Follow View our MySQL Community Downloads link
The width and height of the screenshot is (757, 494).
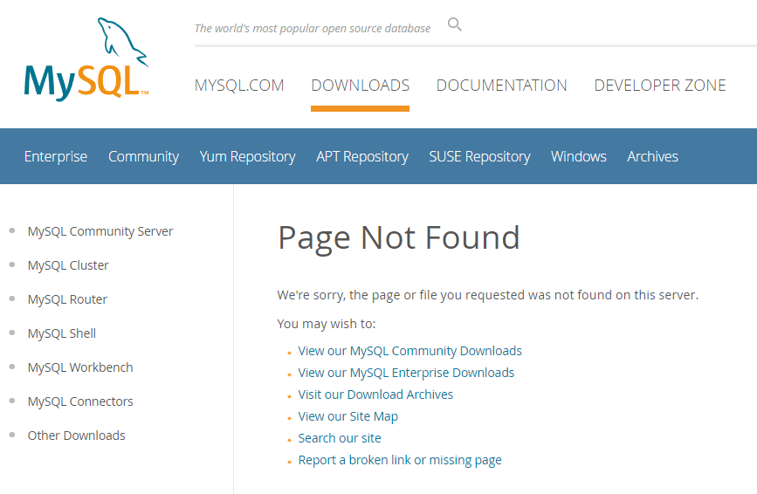tap(409, 351)
